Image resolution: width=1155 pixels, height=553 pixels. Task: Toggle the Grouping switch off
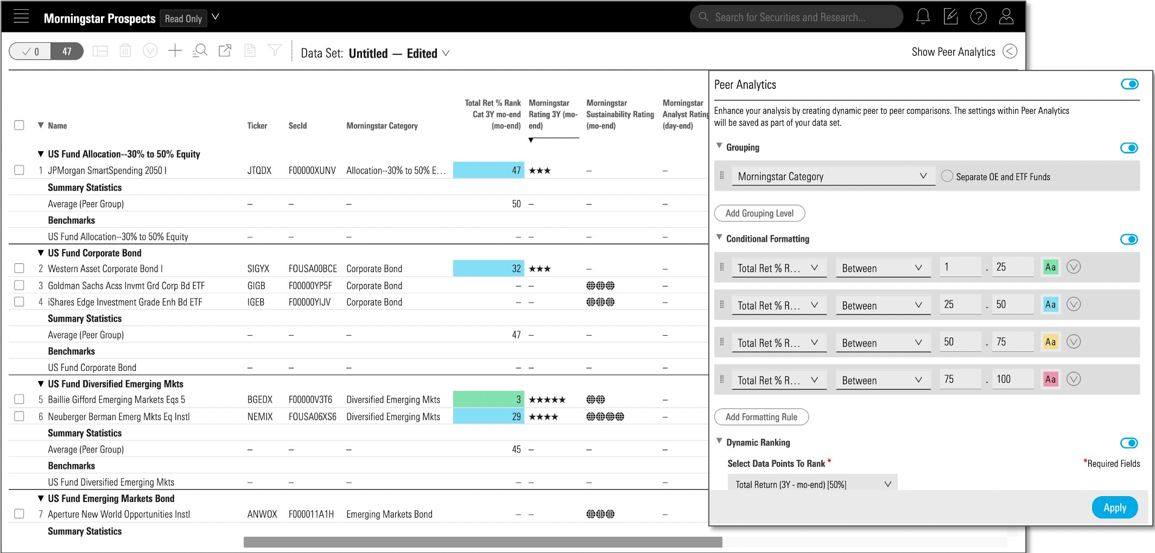pyautogui.click(x=1129, y=148)
